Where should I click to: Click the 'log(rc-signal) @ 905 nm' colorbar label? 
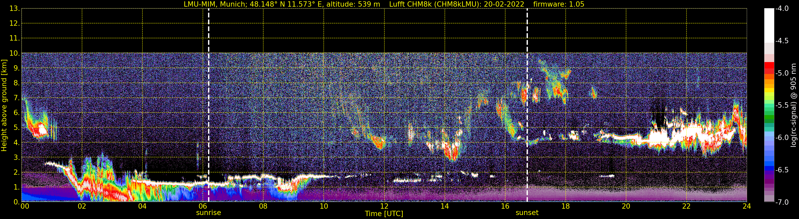point(793,105)
